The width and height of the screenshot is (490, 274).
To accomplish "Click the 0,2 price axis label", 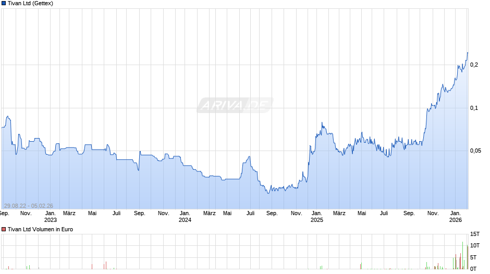I will (x=474, y=65).
